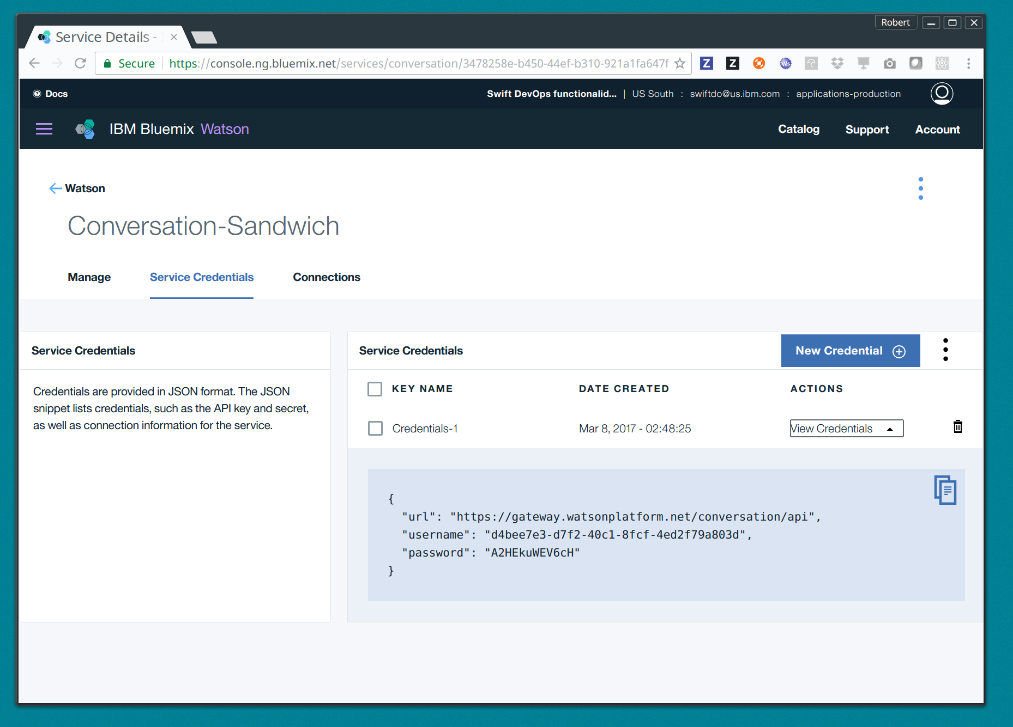1013x727 pixels.
Task: Click the presentation screen extension icon
Action: click(864, 63)
